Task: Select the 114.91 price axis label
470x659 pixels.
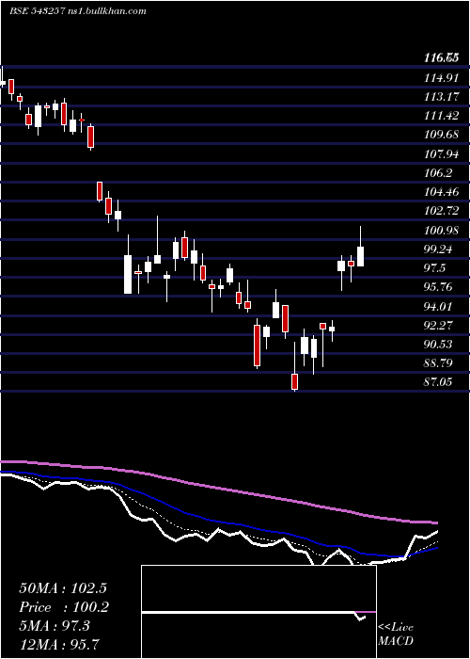Action: 441,77
